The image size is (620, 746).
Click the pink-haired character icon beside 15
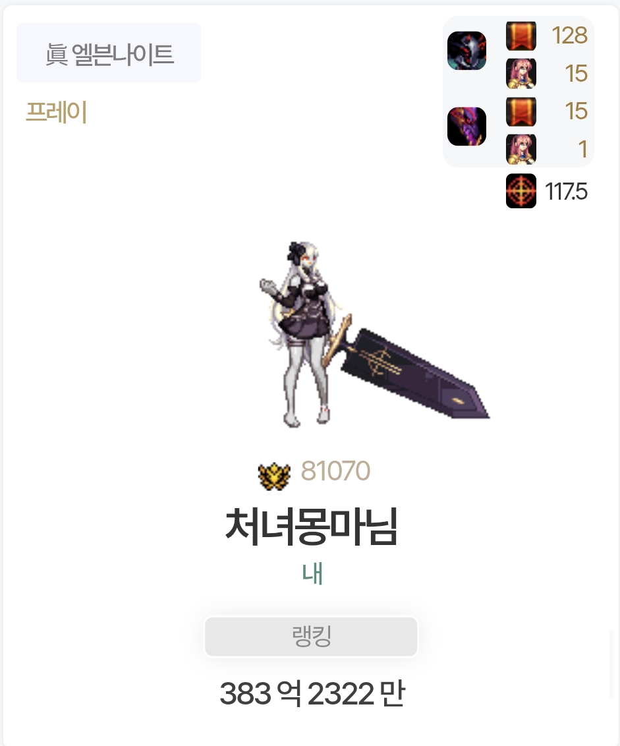coord(521,73)
